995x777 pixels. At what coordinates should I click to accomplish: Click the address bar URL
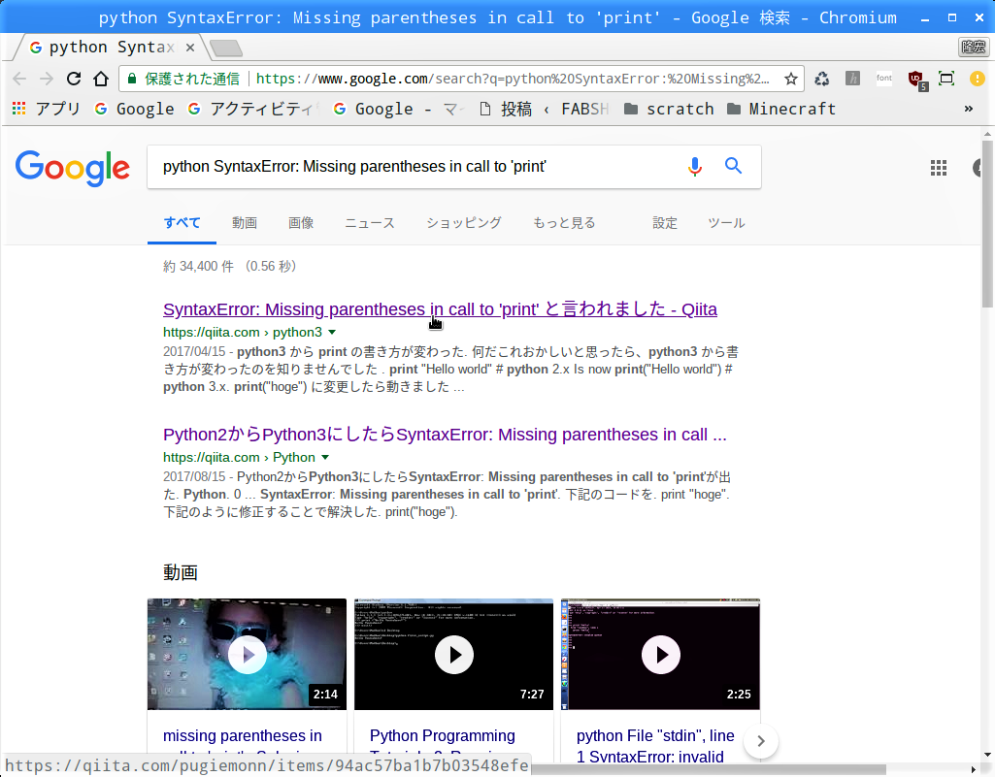513,79
